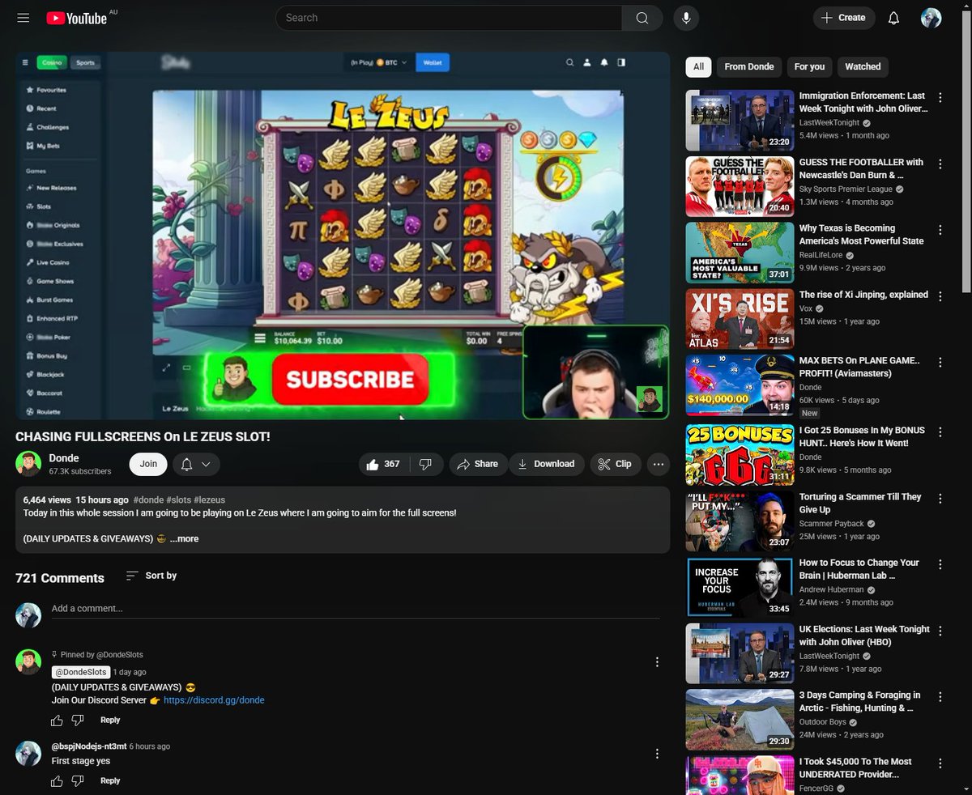Open more actions ellipsis under the video
972x795 pixels.
659,464
